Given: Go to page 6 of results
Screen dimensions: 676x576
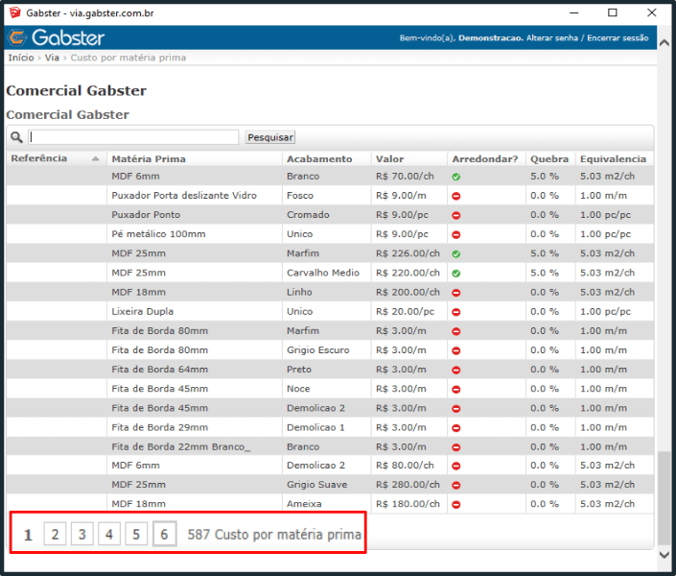Looking at the screenshot, I should pyautogui.click(x=164, y=534).
